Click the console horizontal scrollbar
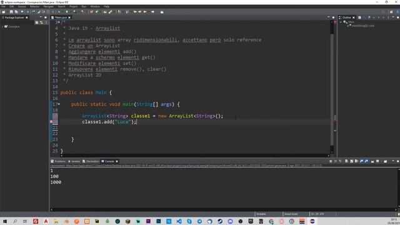This screenshot has width=400, height=225. coord(224,210)
